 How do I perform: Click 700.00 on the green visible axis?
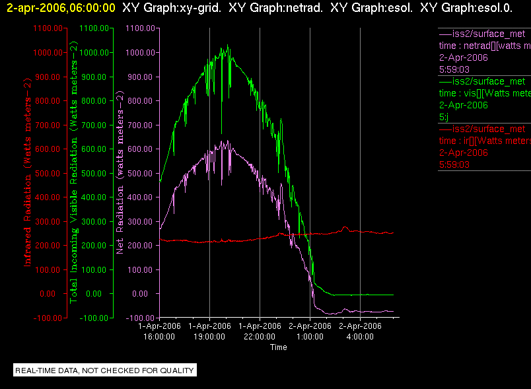tap(94, 125)
